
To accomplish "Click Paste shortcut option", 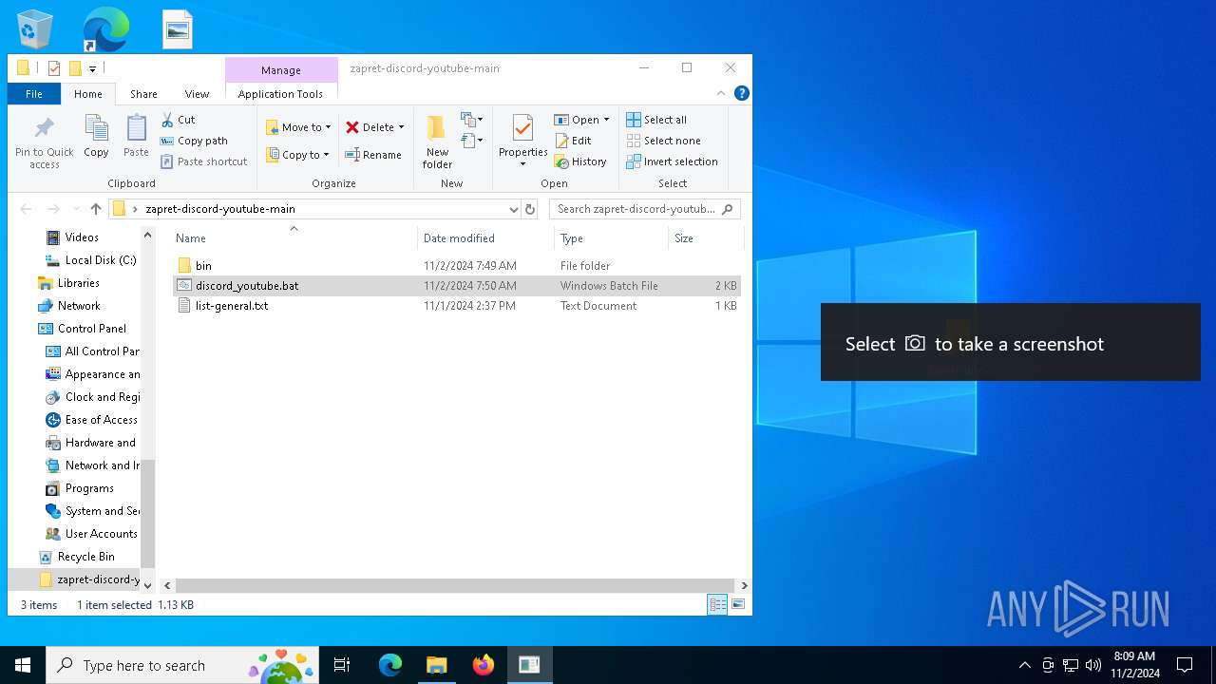I will click(x=203, y=161).
